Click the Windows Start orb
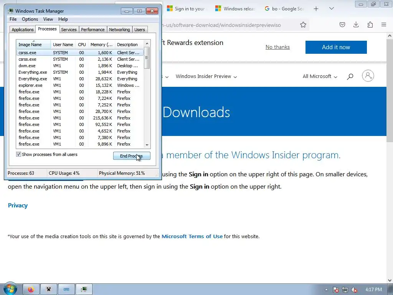The image size is (393, 295). coord(10,289)
